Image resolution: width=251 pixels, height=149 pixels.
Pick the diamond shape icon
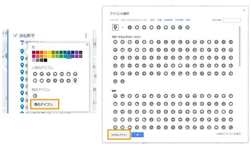click(x=144, y=27)
